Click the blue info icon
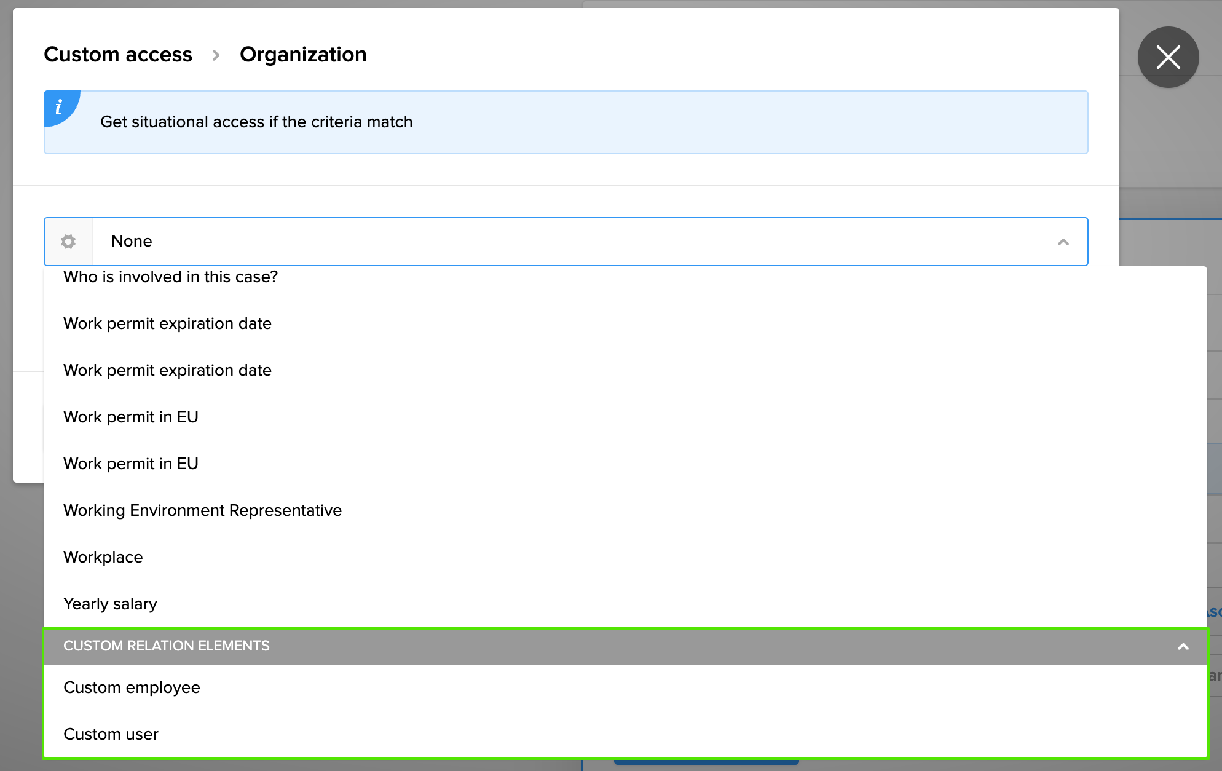Viewport: 1222px width, 771px height. click(x=59, y=107)
